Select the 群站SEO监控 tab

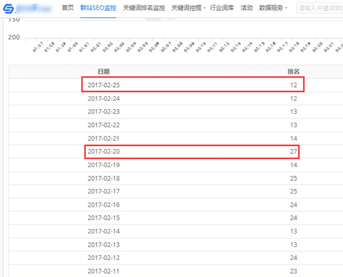coord(98,8)
